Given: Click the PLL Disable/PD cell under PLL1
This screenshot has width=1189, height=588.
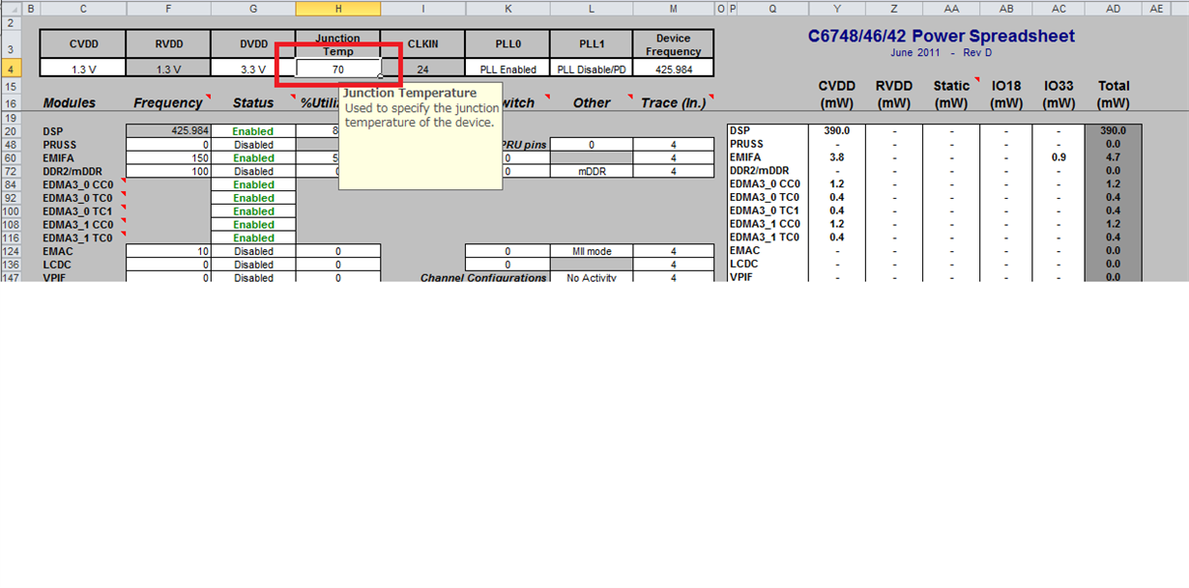Looking at the screenshot, I should (592, 69).
